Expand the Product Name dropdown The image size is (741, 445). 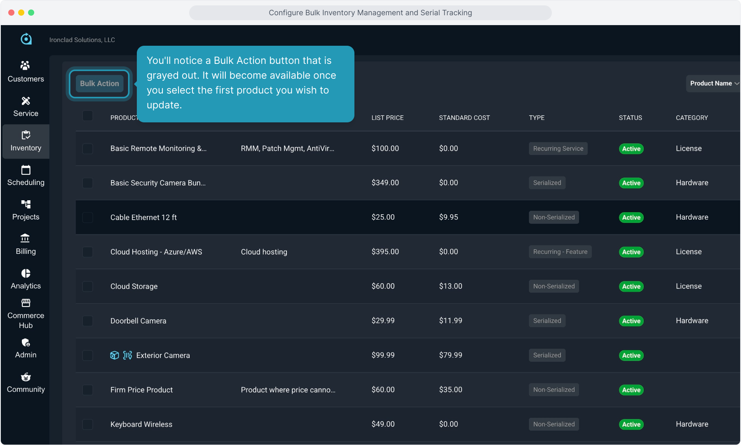pos(713,83)
